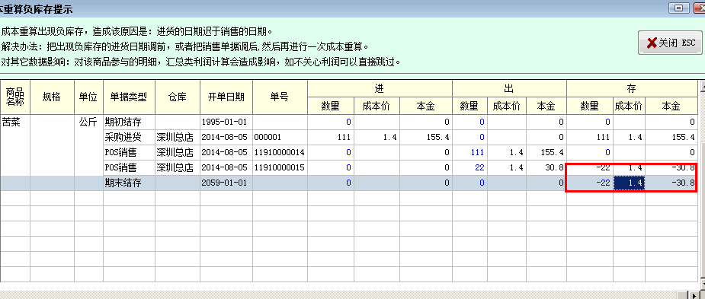Click the 开单日期 column header

pos(226,97)
